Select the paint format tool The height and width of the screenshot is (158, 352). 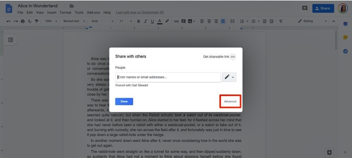click(x=37, y=21)
